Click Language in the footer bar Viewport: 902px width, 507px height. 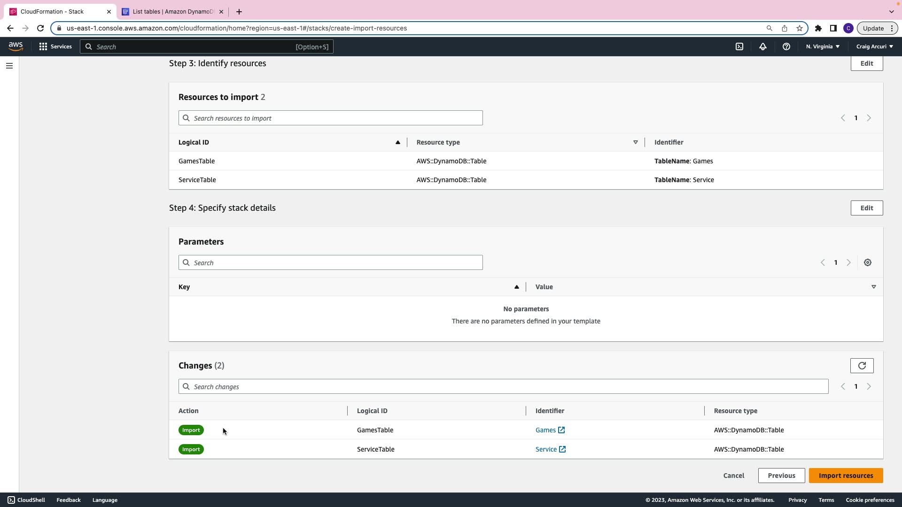(x=105, y=500)
